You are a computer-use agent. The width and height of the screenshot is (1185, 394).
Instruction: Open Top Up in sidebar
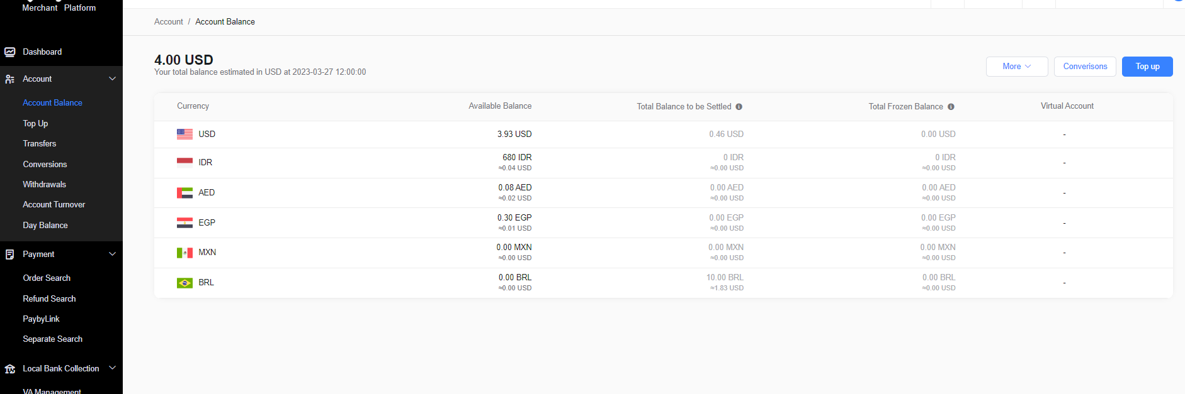click(x=35, y=124)
